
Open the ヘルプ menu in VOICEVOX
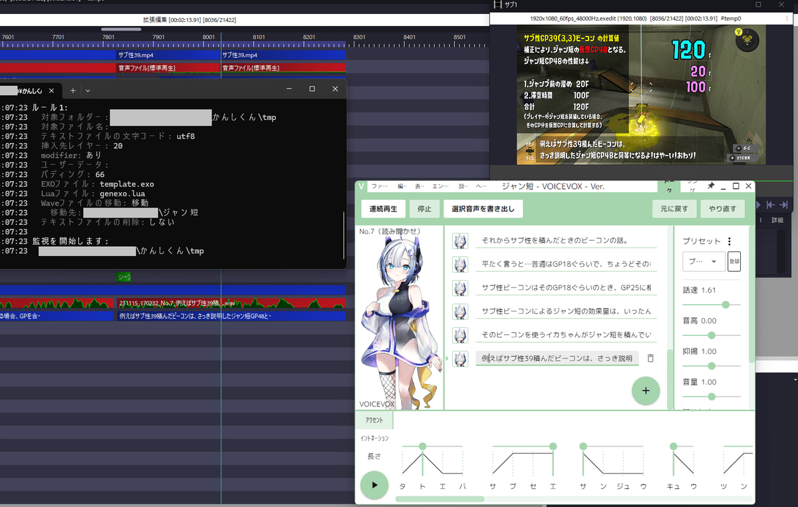point(481,186)
